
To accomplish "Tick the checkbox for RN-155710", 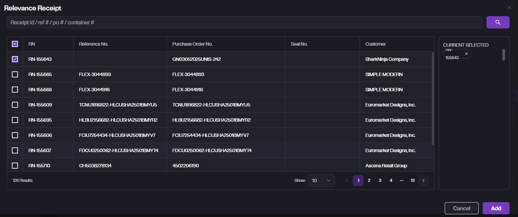I will [15, 166].
